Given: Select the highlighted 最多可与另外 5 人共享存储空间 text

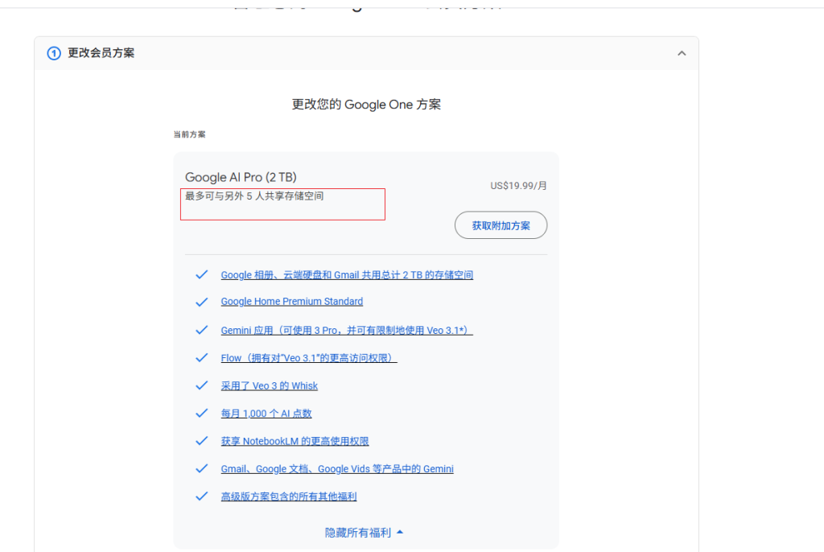Looking at the screenshot, I should (x=252, y=196).
